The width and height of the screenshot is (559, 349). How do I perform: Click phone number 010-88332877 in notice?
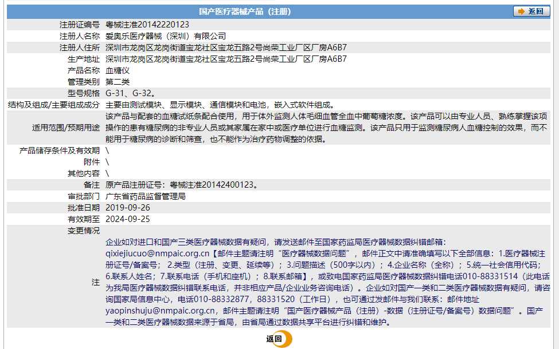[x=221, y=299]
